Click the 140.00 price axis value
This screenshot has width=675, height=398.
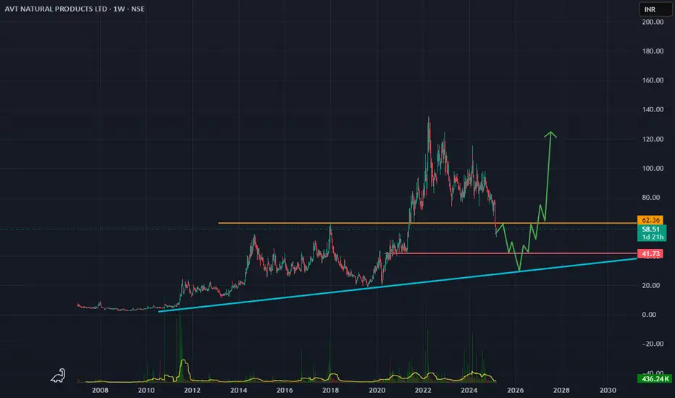coord(653,110)
